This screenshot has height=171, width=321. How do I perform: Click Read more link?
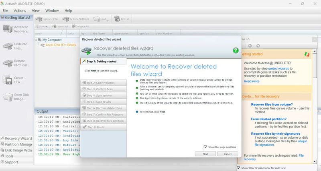pos(252,81)
